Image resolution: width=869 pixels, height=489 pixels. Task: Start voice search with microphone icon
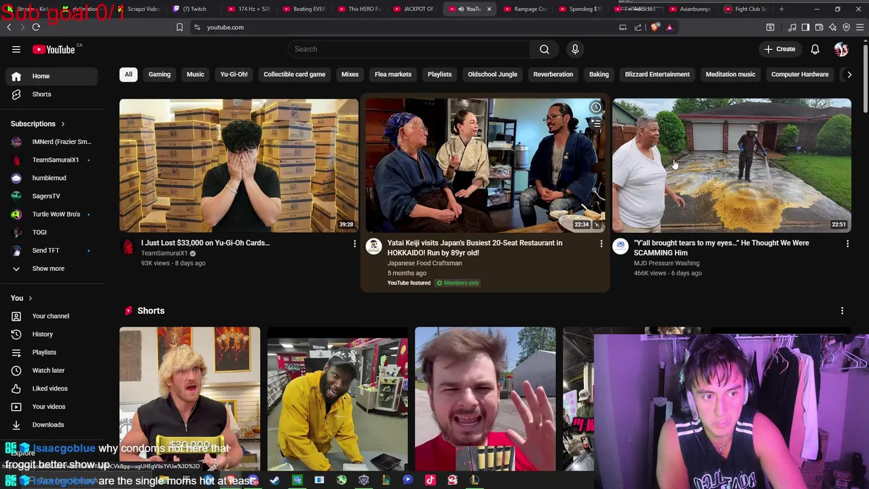(575, 49)
